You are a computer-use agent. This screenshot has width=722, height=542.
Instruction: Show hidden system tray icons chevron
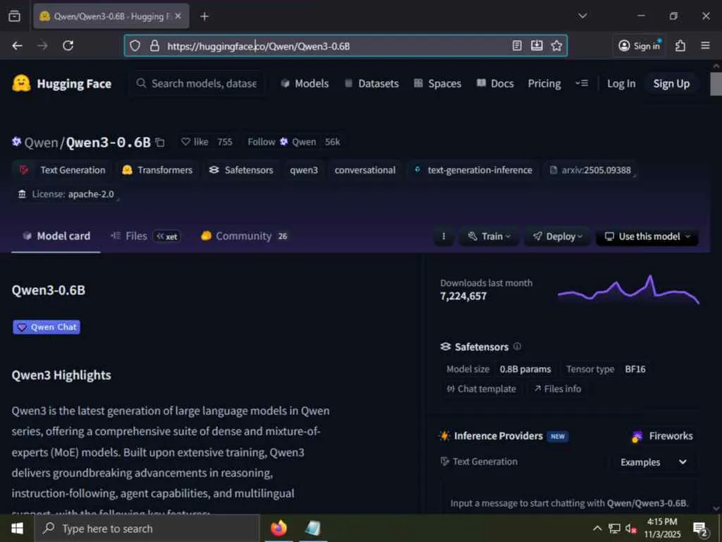(597, 528)
